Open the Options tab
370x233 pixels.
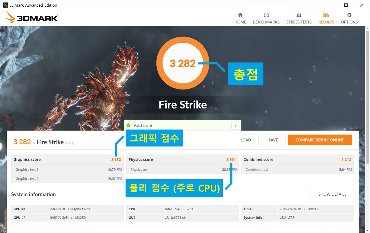tap(349, 18)
